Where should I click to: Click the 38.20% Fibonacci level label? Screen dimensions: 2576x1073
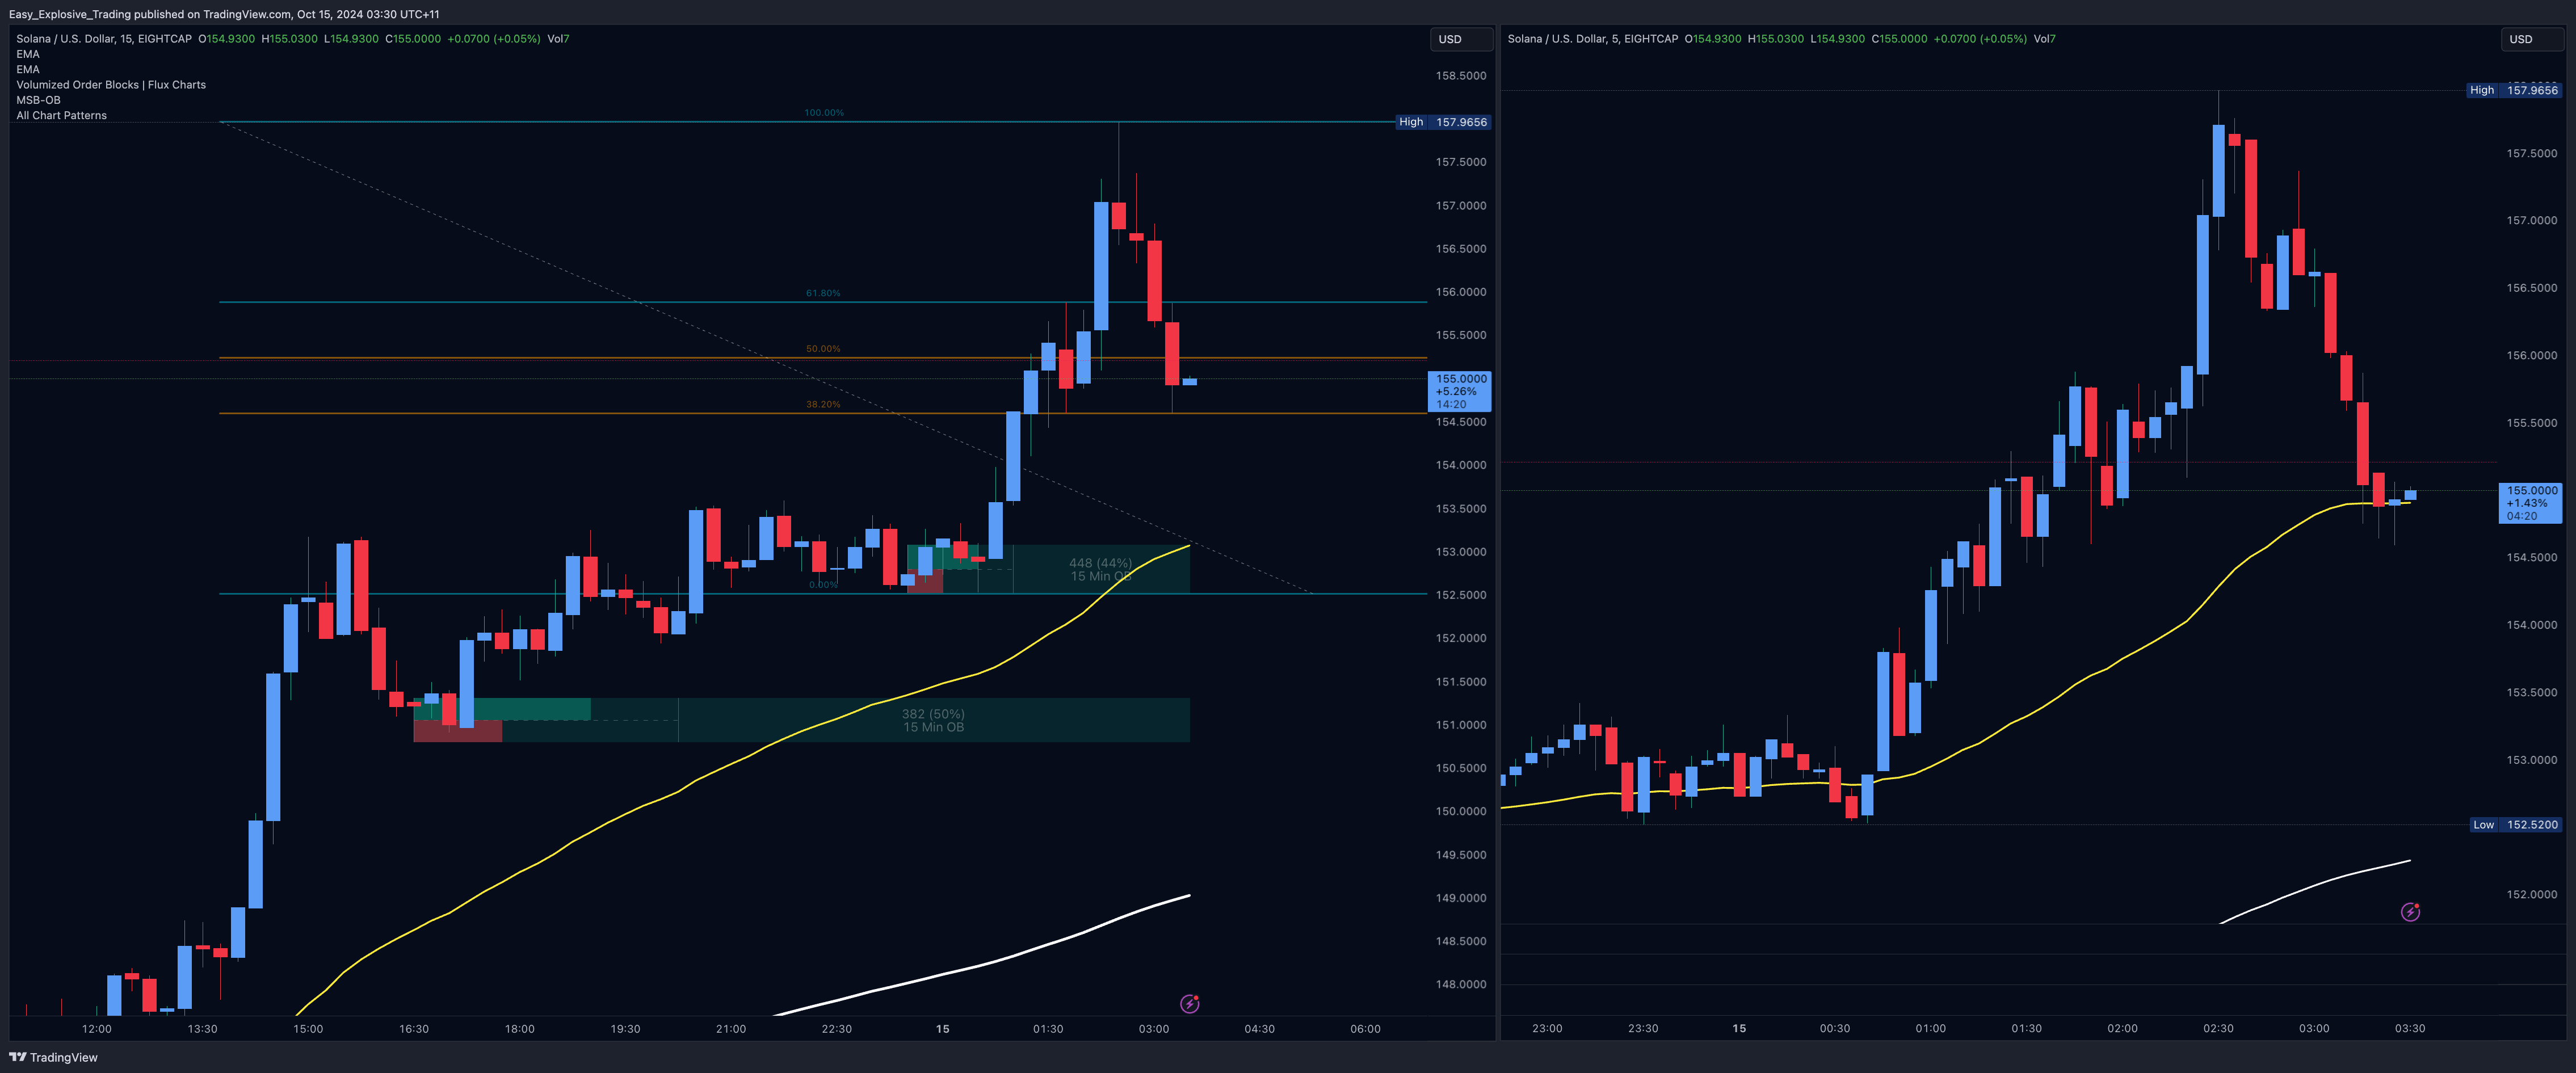(823, 405)
